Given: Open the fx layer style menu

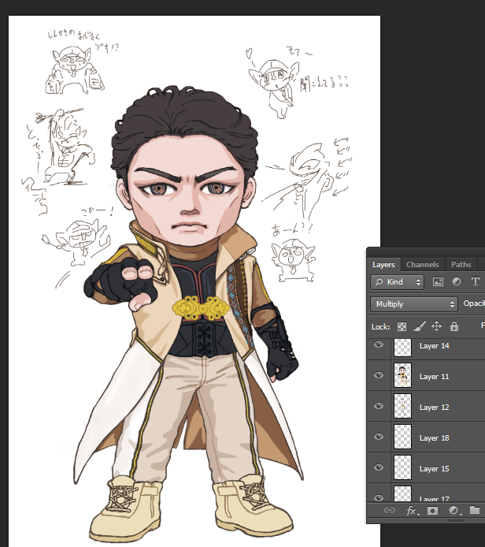Looking at the screenshot, I should (413, 511).
